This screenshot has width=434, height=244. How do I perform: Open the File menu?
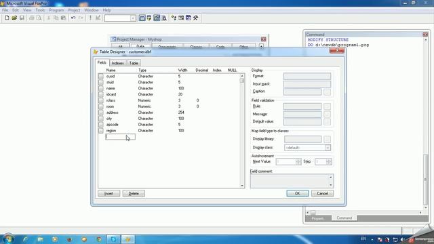click(5, 10)
